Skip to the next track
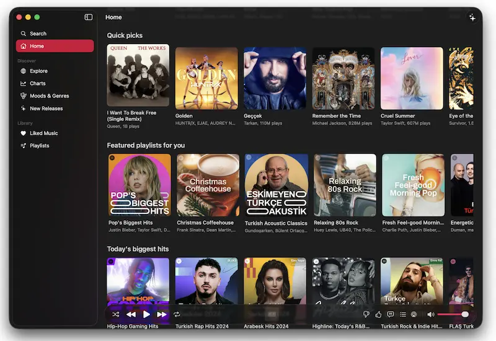Screen dimensions: 496x341 [161, 314]
